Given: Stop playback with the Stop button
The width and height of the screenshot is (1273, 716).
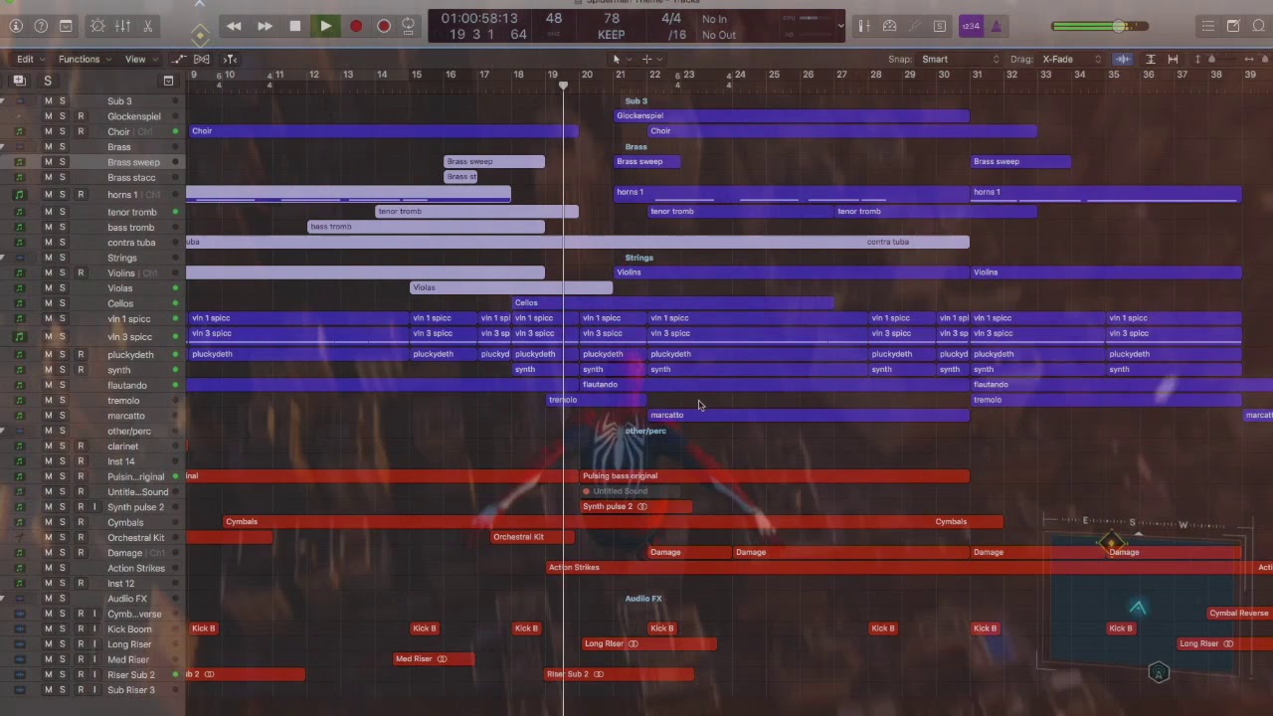Looking at the screenshot, I should (295, 26).
